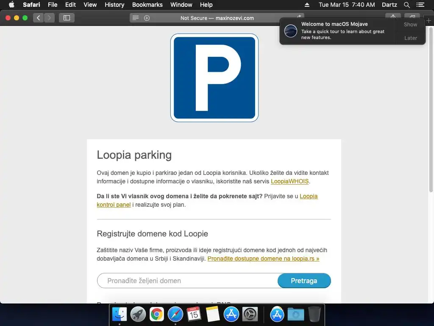
Task: Click Registrujte domene kod Loopie heading
Action: (x=152, y=234)
